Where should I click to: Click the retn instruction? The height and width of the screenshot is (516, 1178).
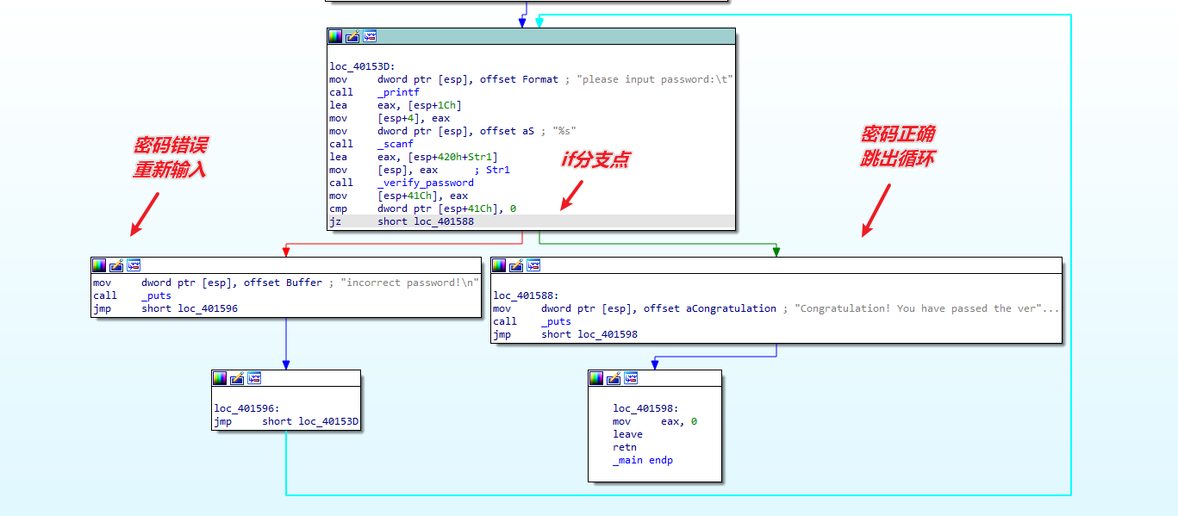click(625, 447)
